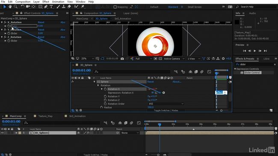Image resolution: width=278 pixels, height=156 pixels.
Task: Open MainComp timeline composition mini-flowchart icon
Action: click(x=106, y=123)
